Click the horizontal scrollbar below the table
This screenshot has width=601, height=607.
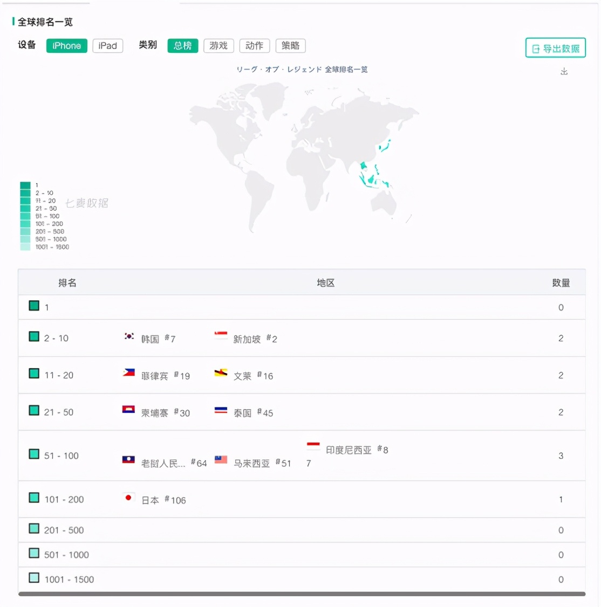point(302,594)
